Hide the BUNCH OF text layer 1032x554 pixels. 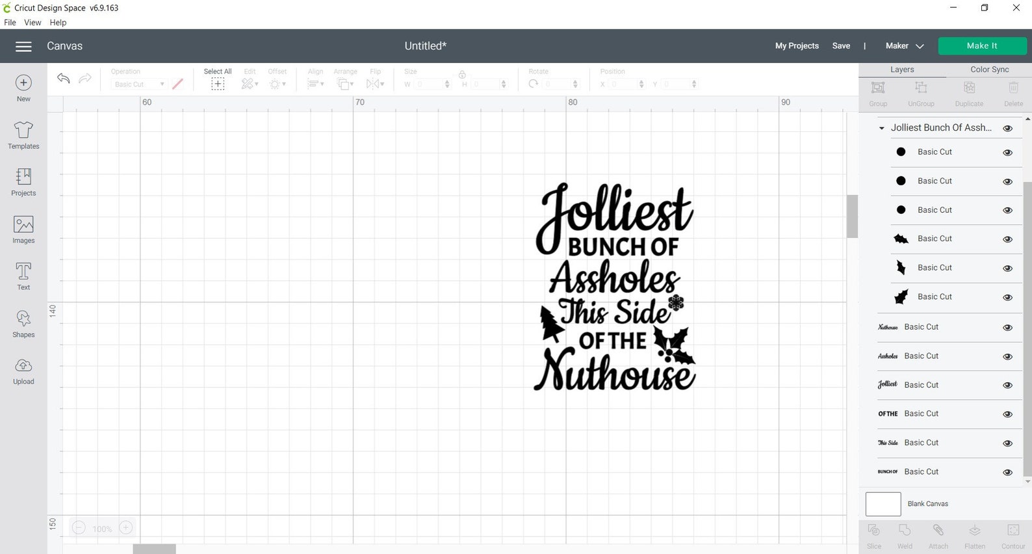1007,472
